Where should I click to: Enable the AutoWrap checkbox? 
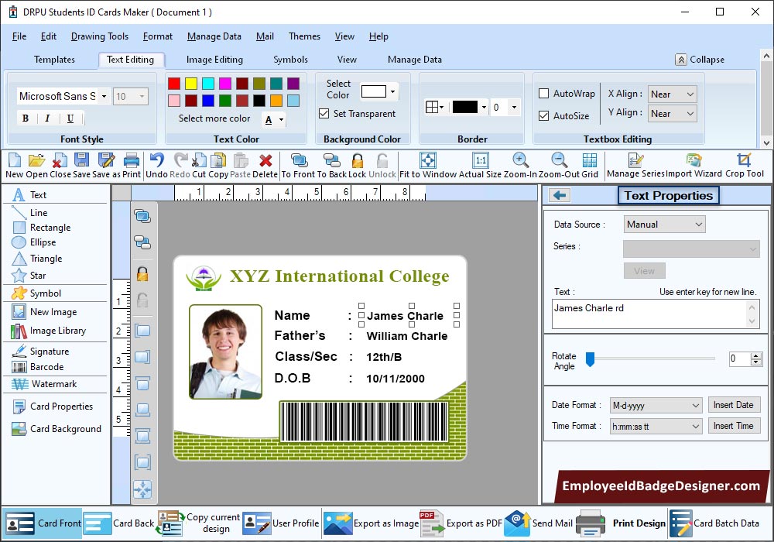(x=544, y=94)
